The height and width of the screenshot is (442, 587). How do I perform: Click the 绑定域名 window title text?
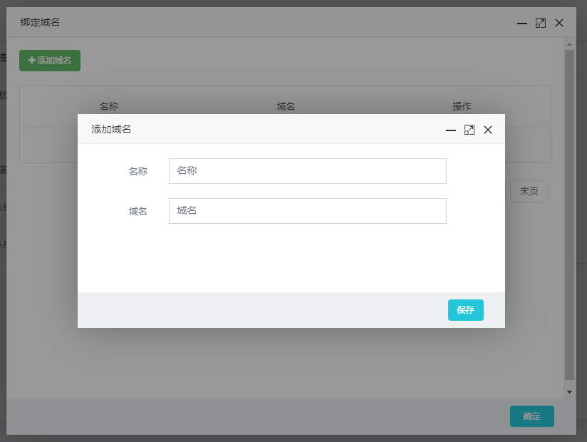click(x=40, y=23)
